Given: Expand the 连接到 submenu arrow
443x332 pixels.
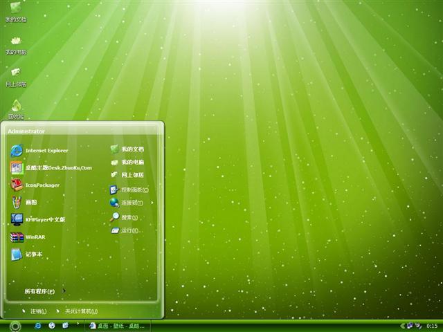Looking at the screenshot, I should tap(152, 203).
